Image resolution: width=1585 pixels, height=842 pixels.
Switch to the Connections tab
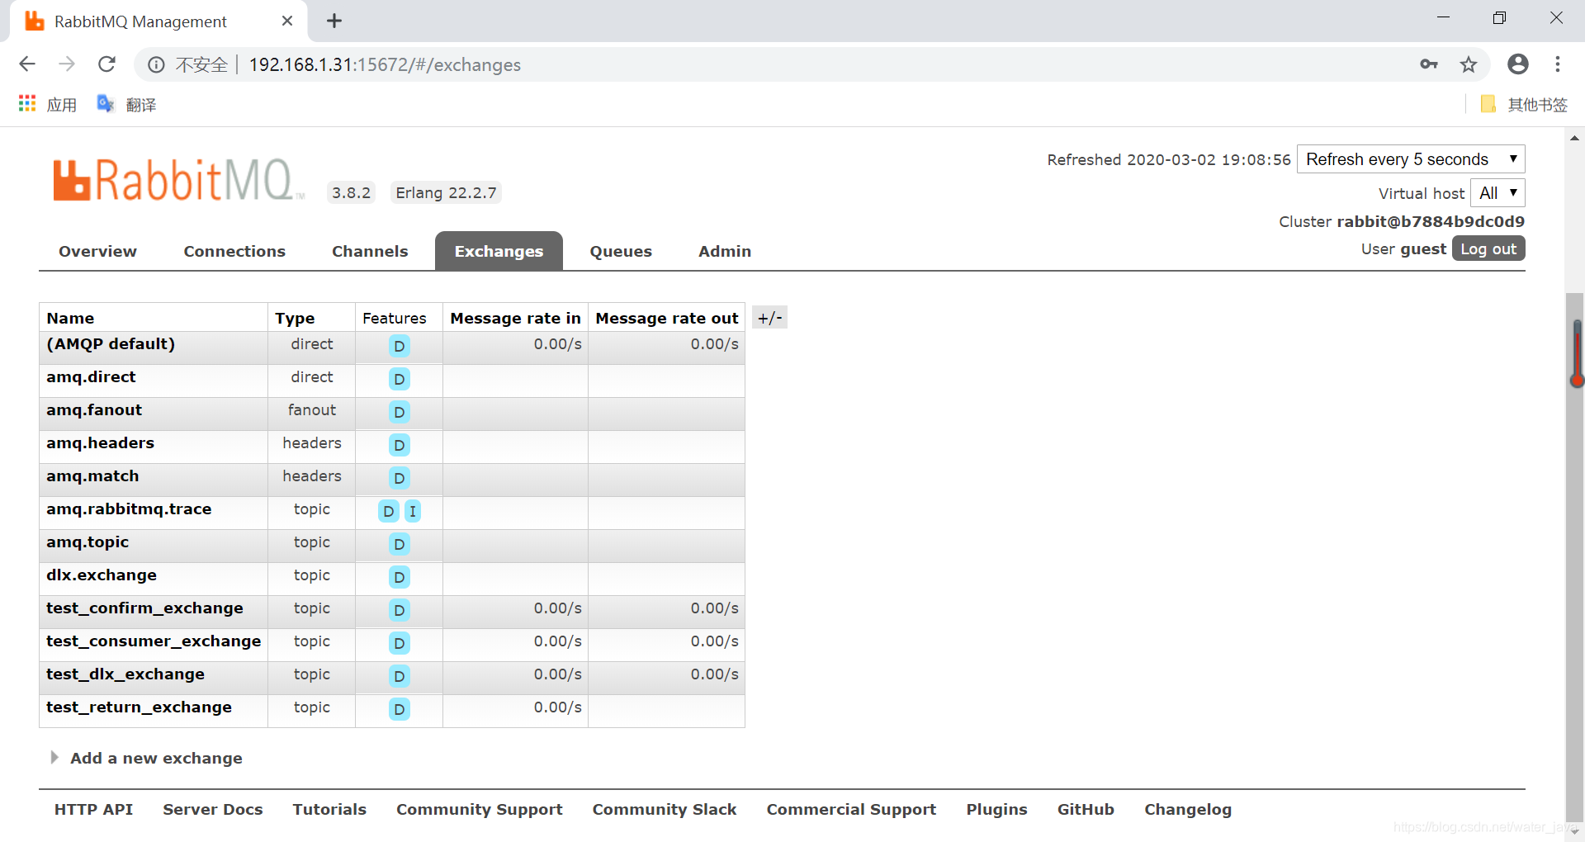(x=234, y=251)
